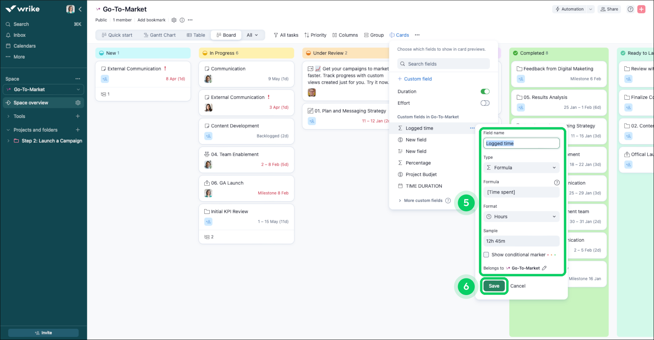Viewport: 654px width, 340px height.
Task: Click the three-dot menu next to Logged time
Action: (x=472, y=128)
